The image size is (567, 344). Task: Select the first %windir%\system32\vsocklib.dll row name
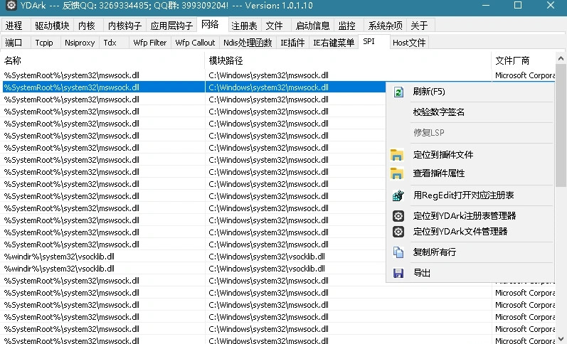coord(59,257)
